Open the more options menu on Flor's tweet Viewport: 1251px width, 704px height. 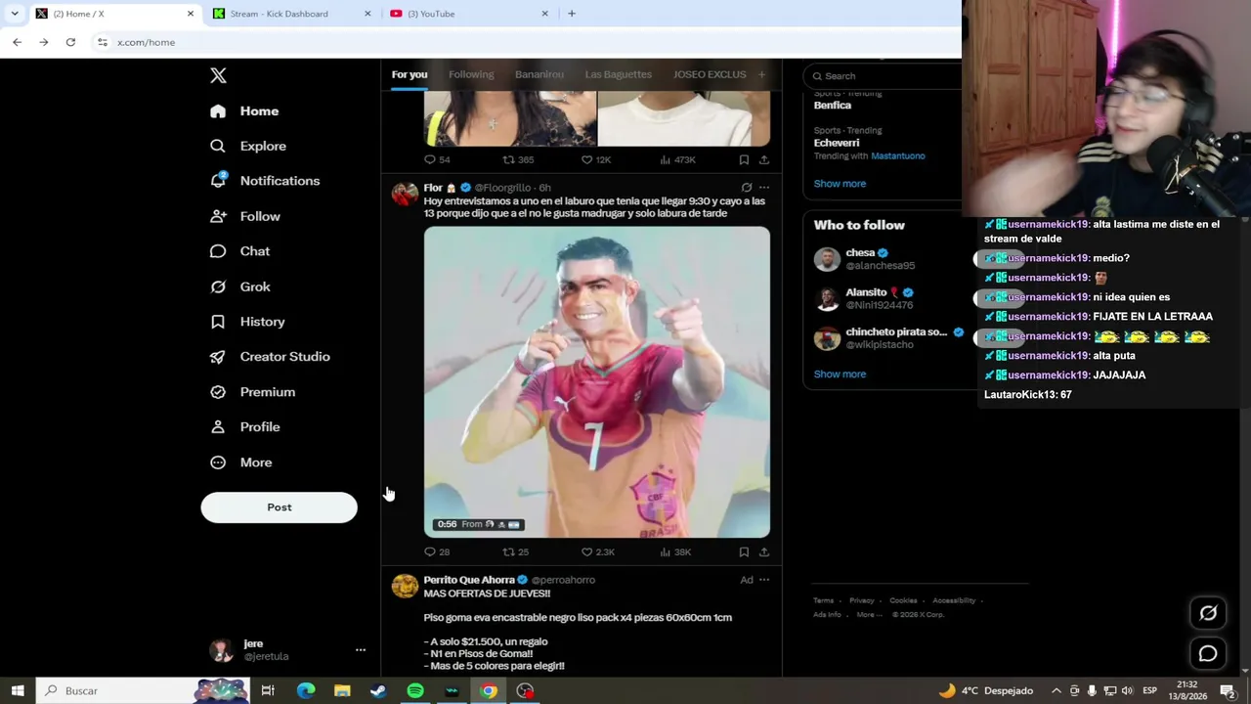pyautogui.click(x=764, y=187)
